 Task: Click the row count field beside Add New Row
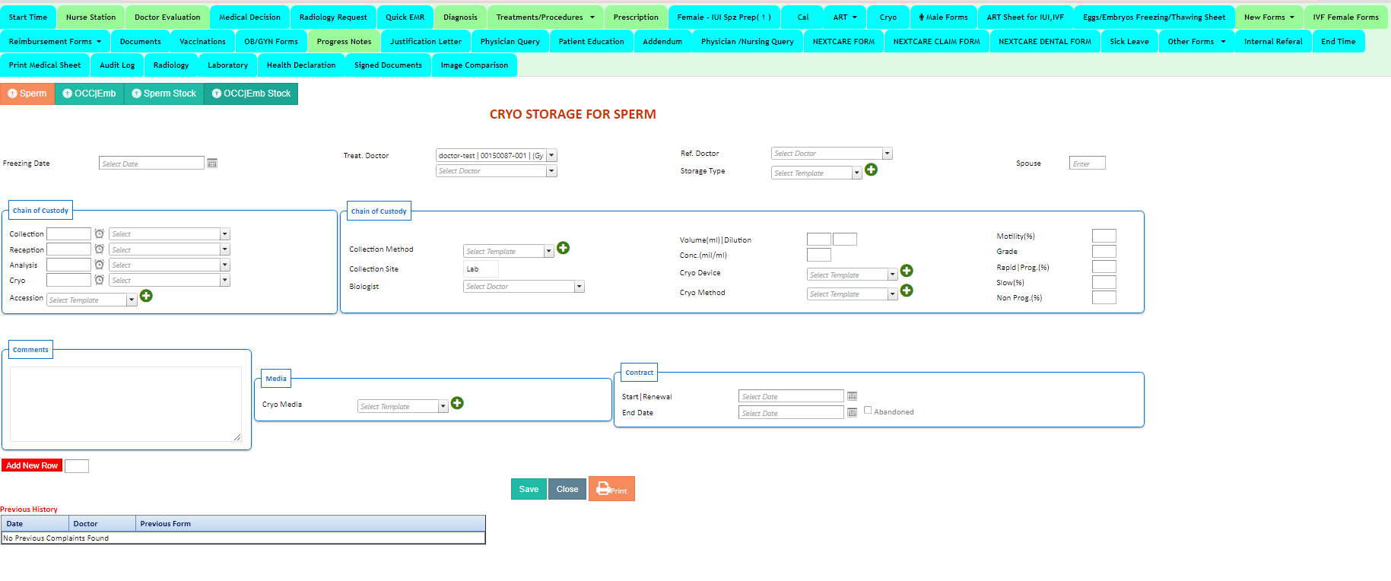(77, 466)
